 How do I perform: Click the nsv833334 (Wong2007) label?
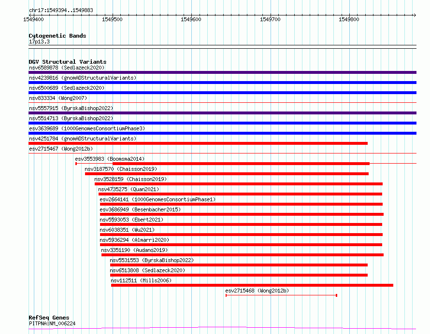tap(58, 98)
